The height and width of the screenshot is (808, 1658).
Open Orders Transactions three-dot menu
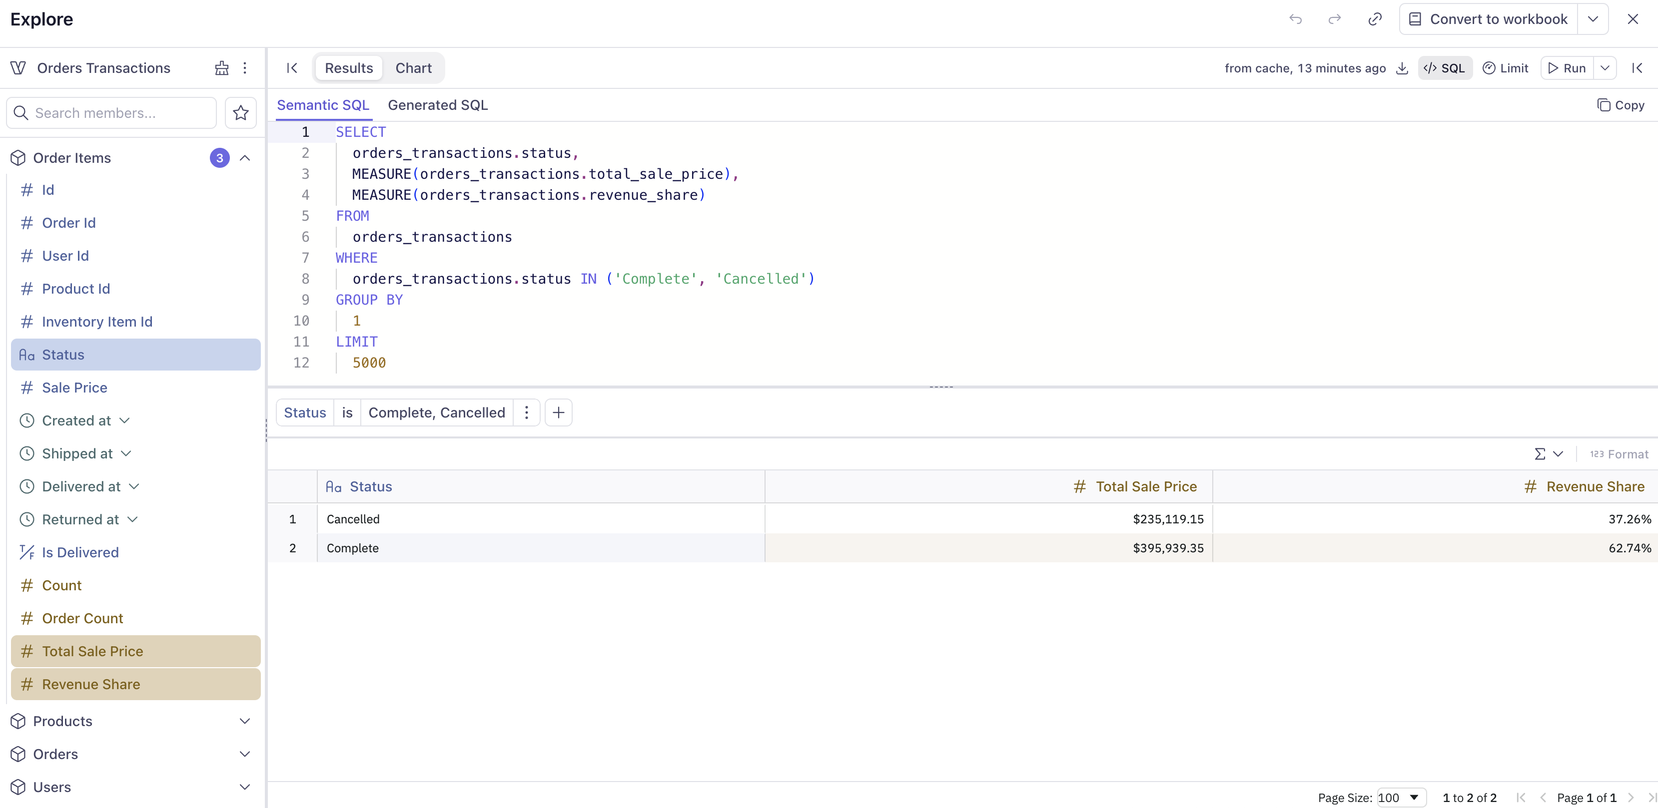click(x=244, y=68)
